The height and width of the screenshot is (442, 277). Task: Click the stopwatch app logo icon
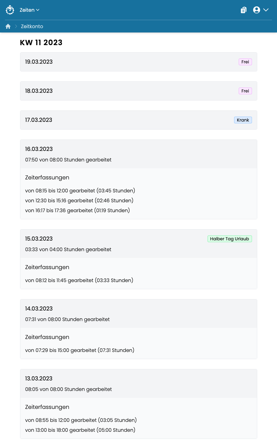click(x=10, y=10)
